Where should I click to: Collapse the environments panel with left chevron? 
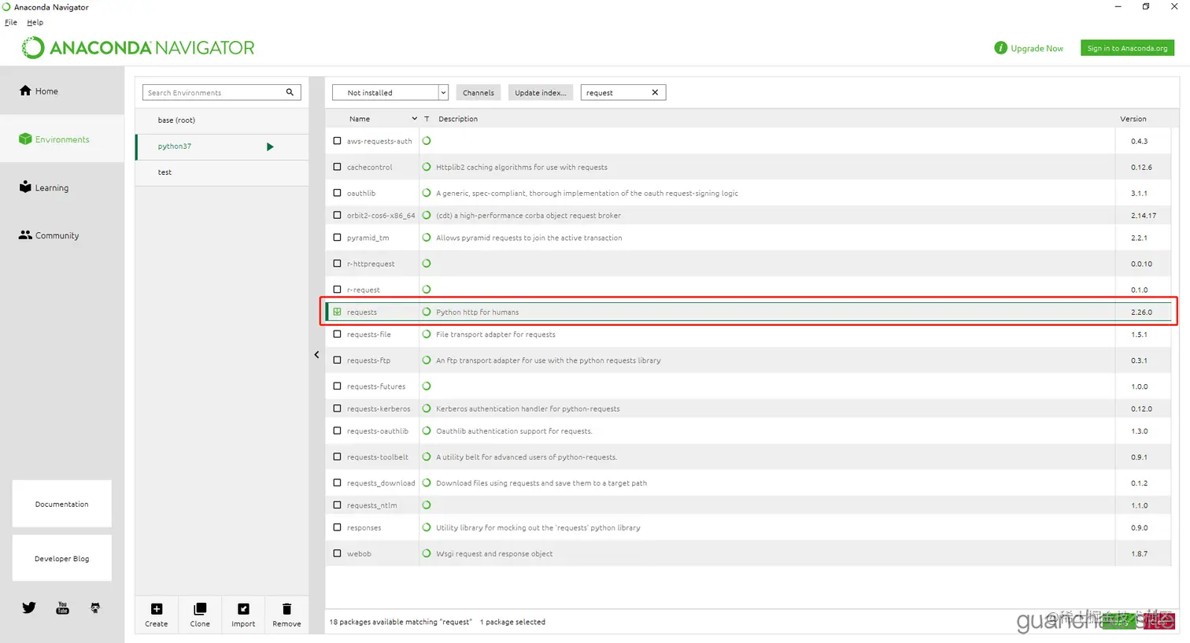coord(316,354)
